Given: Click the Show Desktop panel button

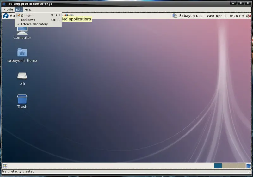Looking at the screenshot, I should pyautogui.click(x=4, y=166).
